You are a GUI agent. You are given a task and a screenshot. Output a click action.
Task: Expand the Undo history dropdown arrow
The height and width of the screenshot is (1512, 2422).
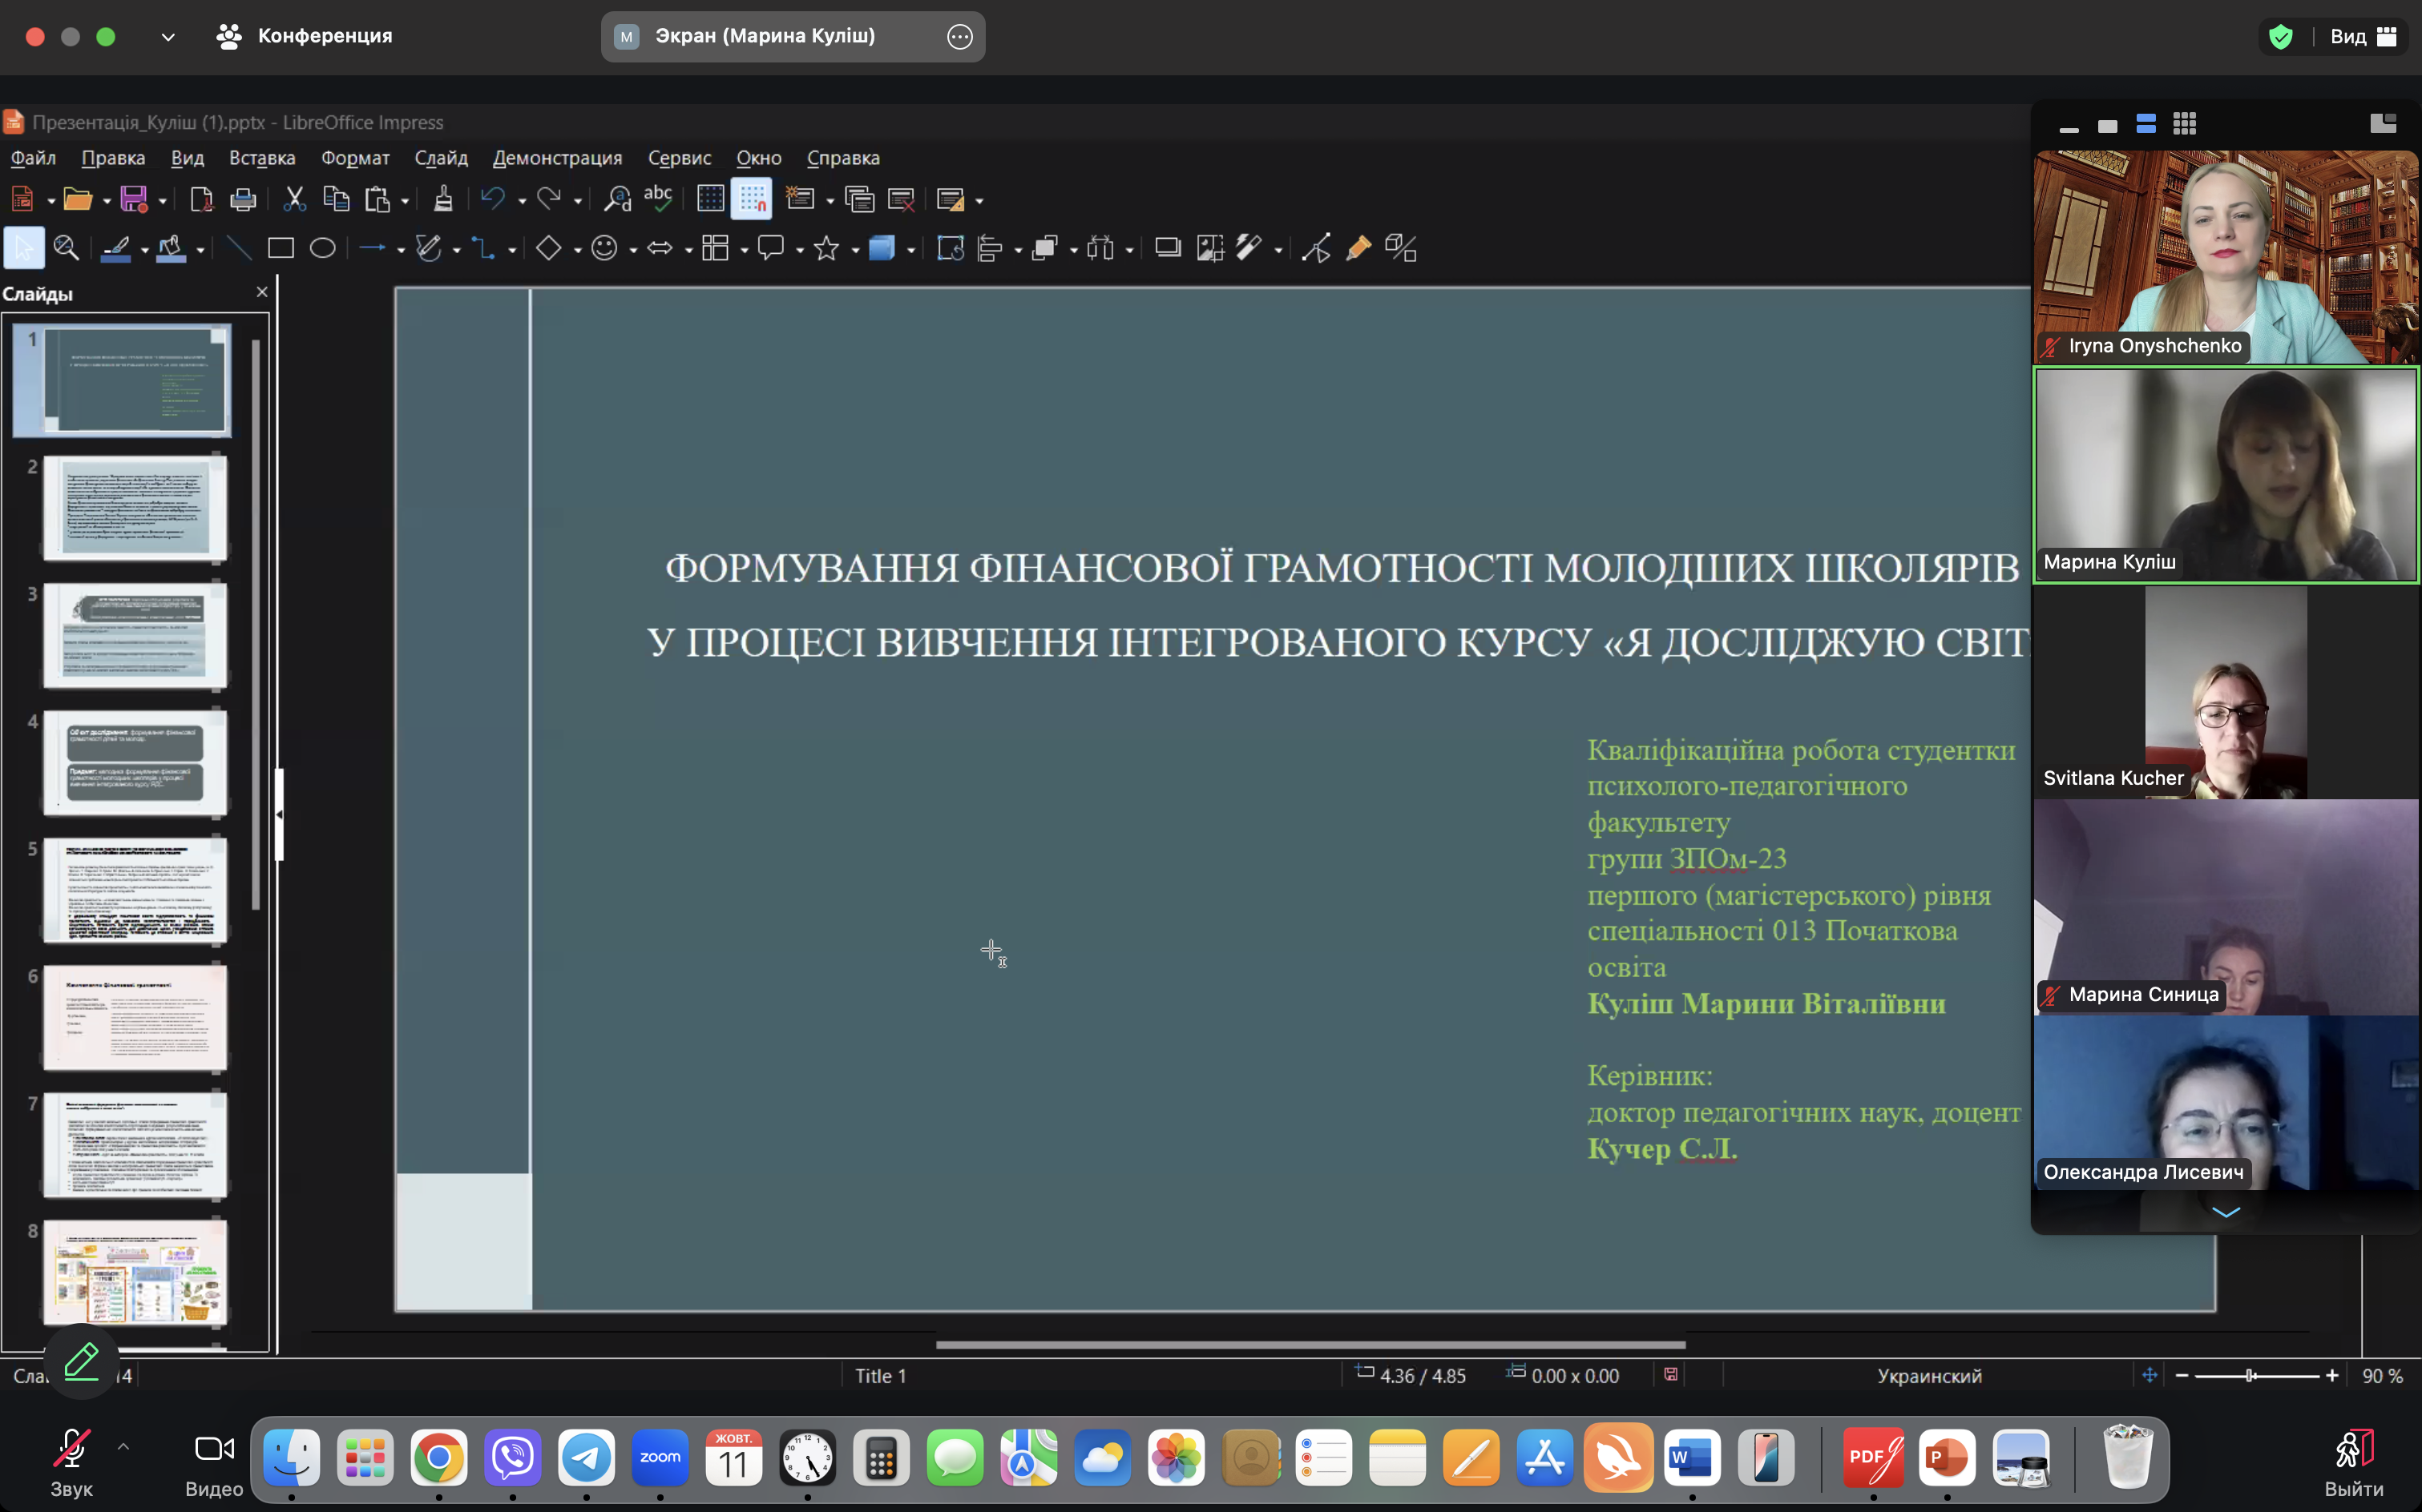523,201
